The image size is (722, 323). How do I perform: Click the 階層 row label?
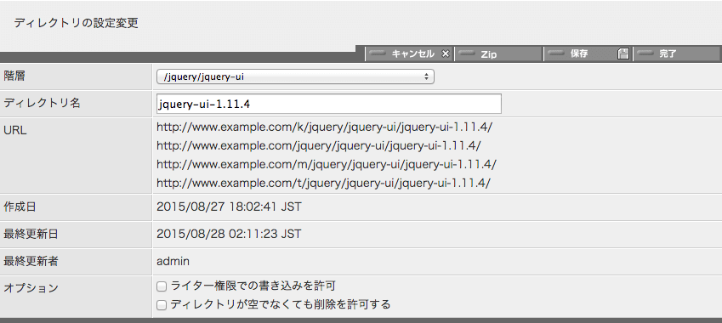click(14, 76)
